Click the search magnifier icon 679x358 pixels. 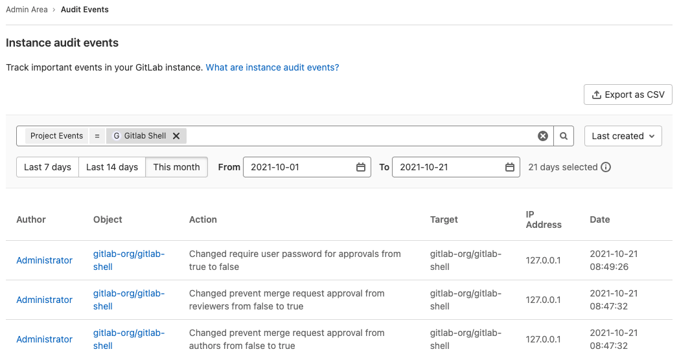point(564,136)
